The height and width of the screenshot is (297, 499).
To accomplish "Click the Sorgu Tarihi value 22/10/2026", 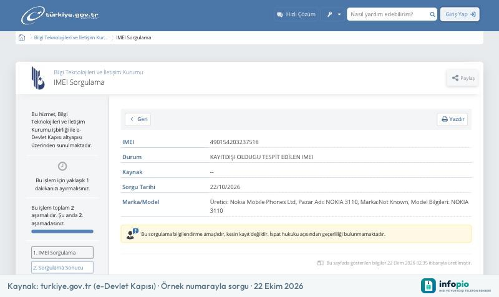I will click(x=225, y=187).
